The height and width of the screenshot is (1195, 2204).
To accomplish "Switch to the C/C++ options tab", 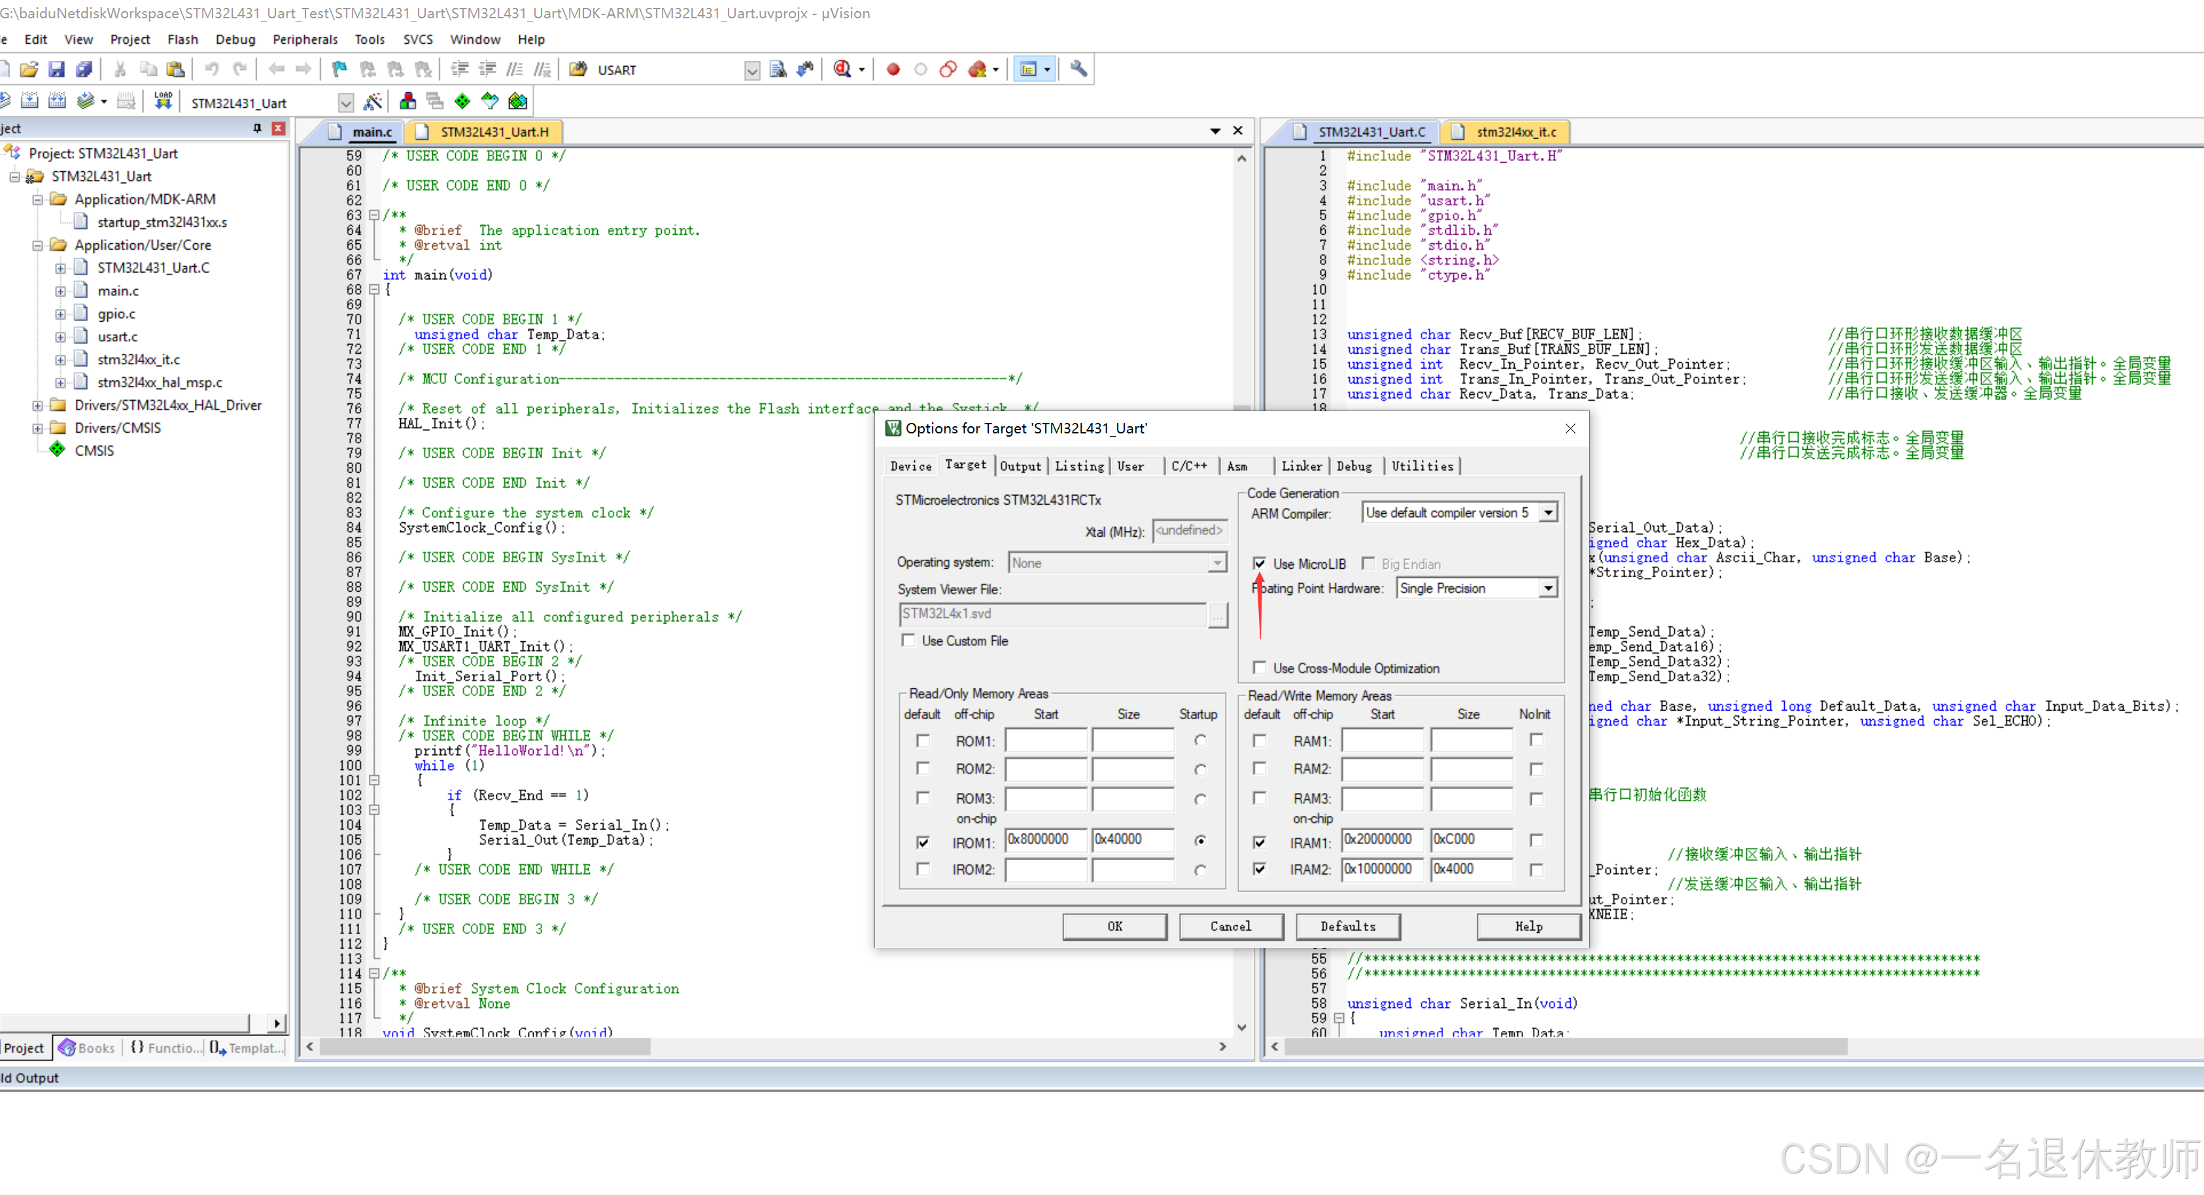I will [1188, 466].
